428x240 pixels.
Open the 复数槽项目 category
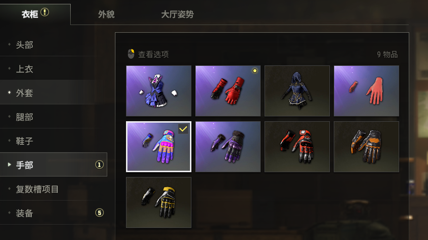53,189
